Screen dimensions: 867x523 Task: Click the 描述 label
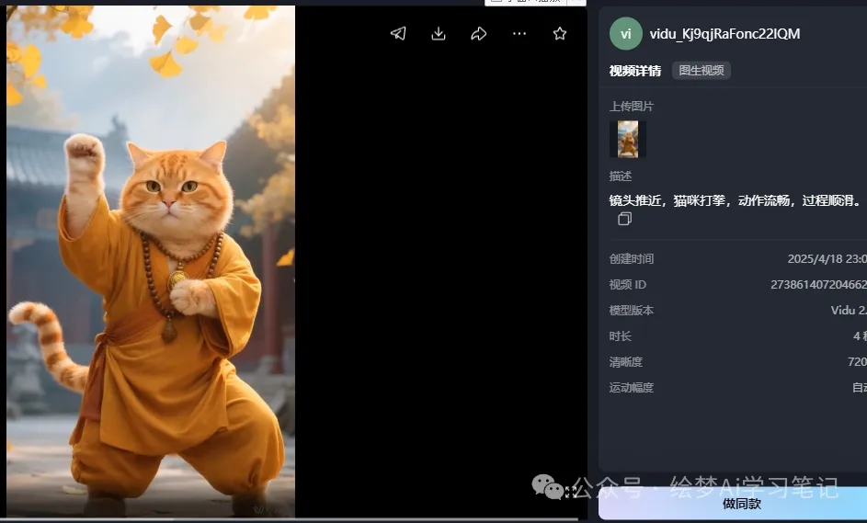tap(621, 176)
